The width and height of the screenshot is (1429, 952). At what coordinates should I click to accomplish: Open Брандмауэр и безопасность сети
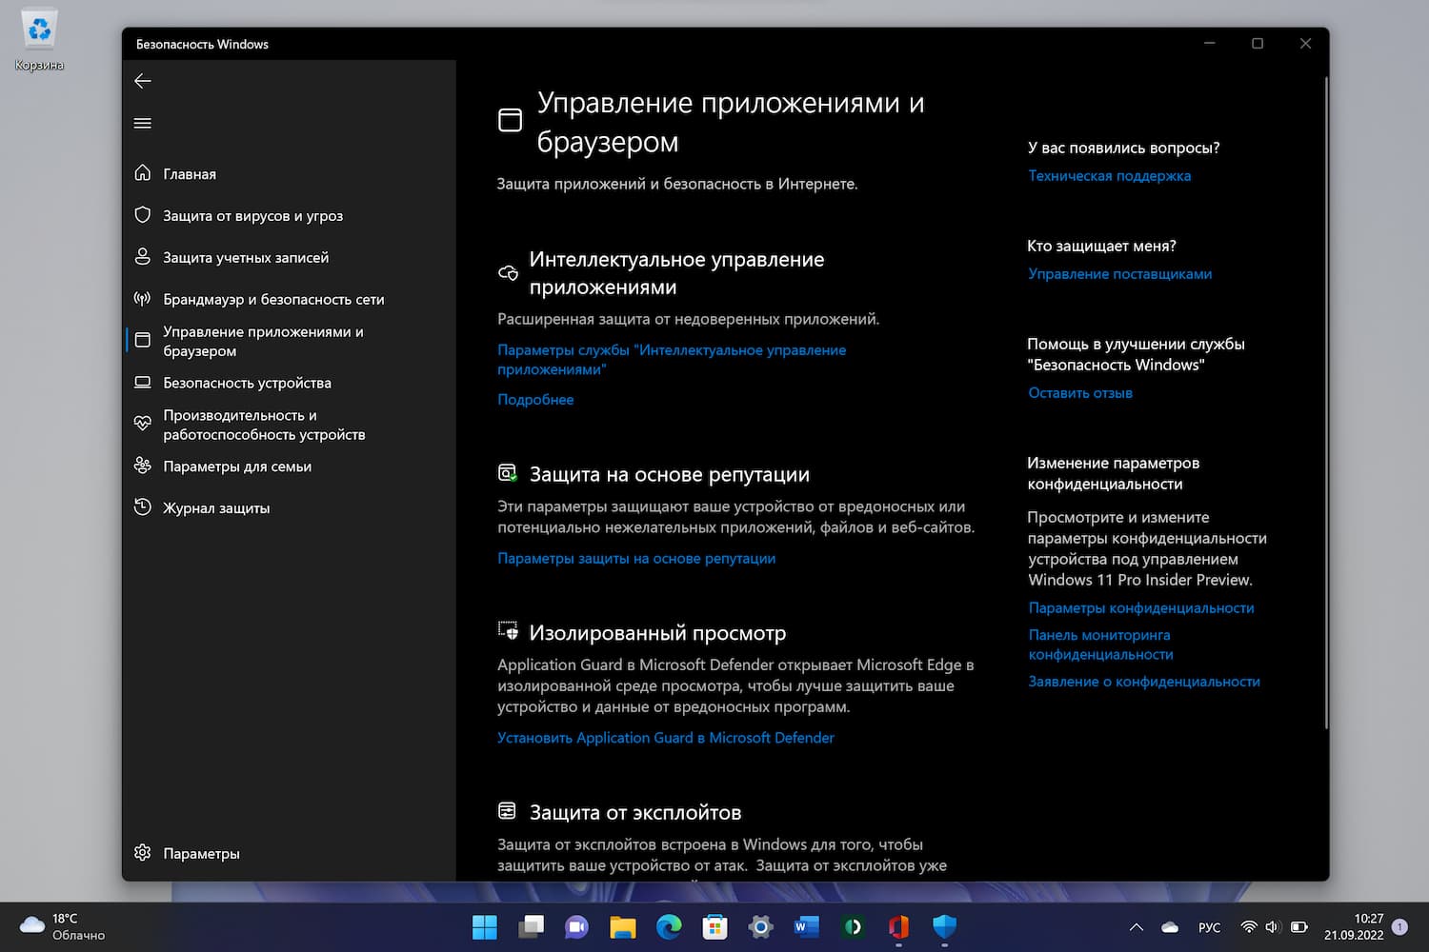coord(273,299)
